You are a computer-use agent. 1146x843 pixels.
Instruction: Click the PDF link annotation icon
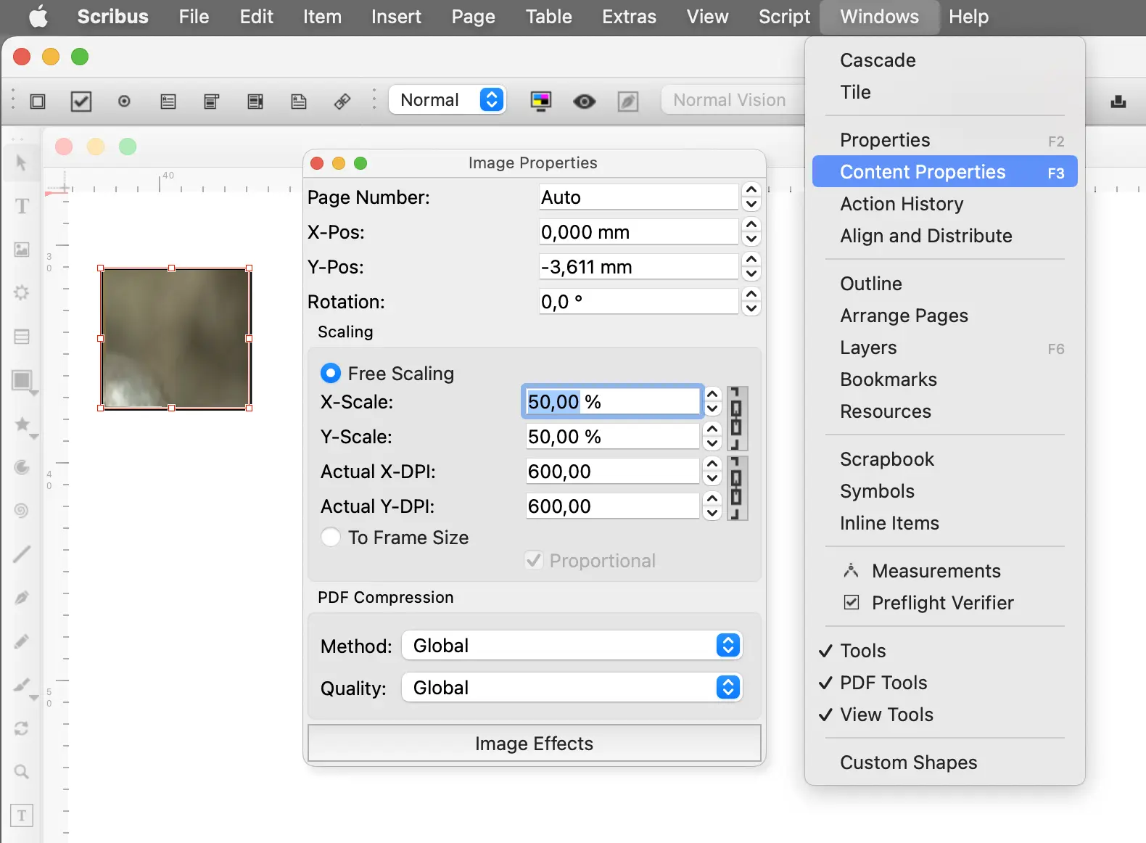(x=342, y=101)
